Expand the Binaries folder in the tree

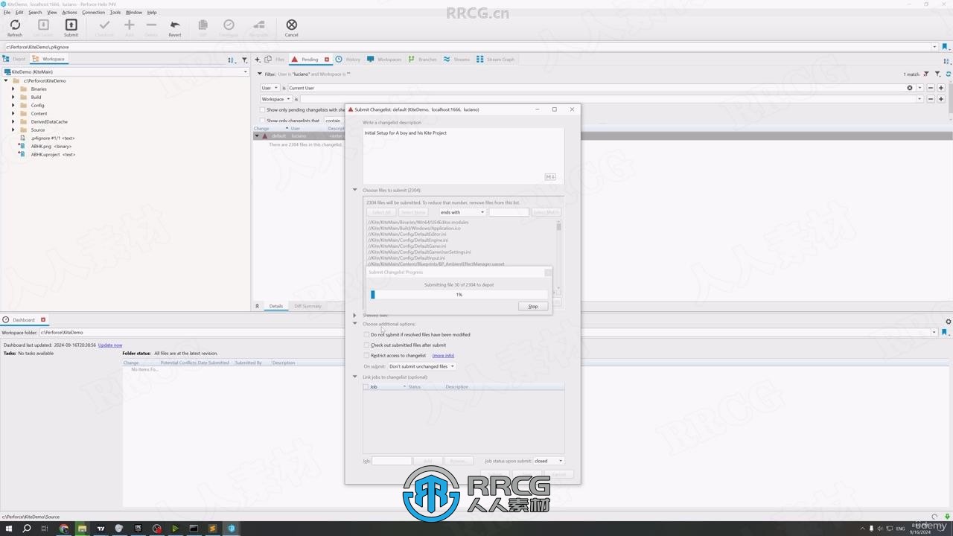13,89
